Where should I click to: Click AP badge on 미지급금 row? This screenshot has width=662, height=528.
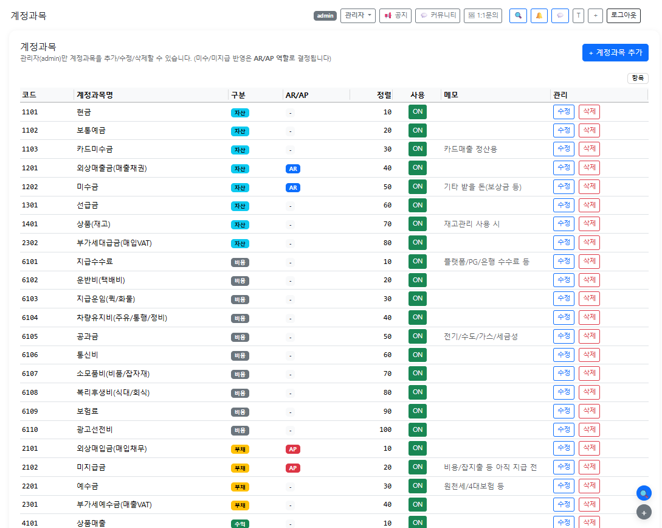click(x=293, y=468)
